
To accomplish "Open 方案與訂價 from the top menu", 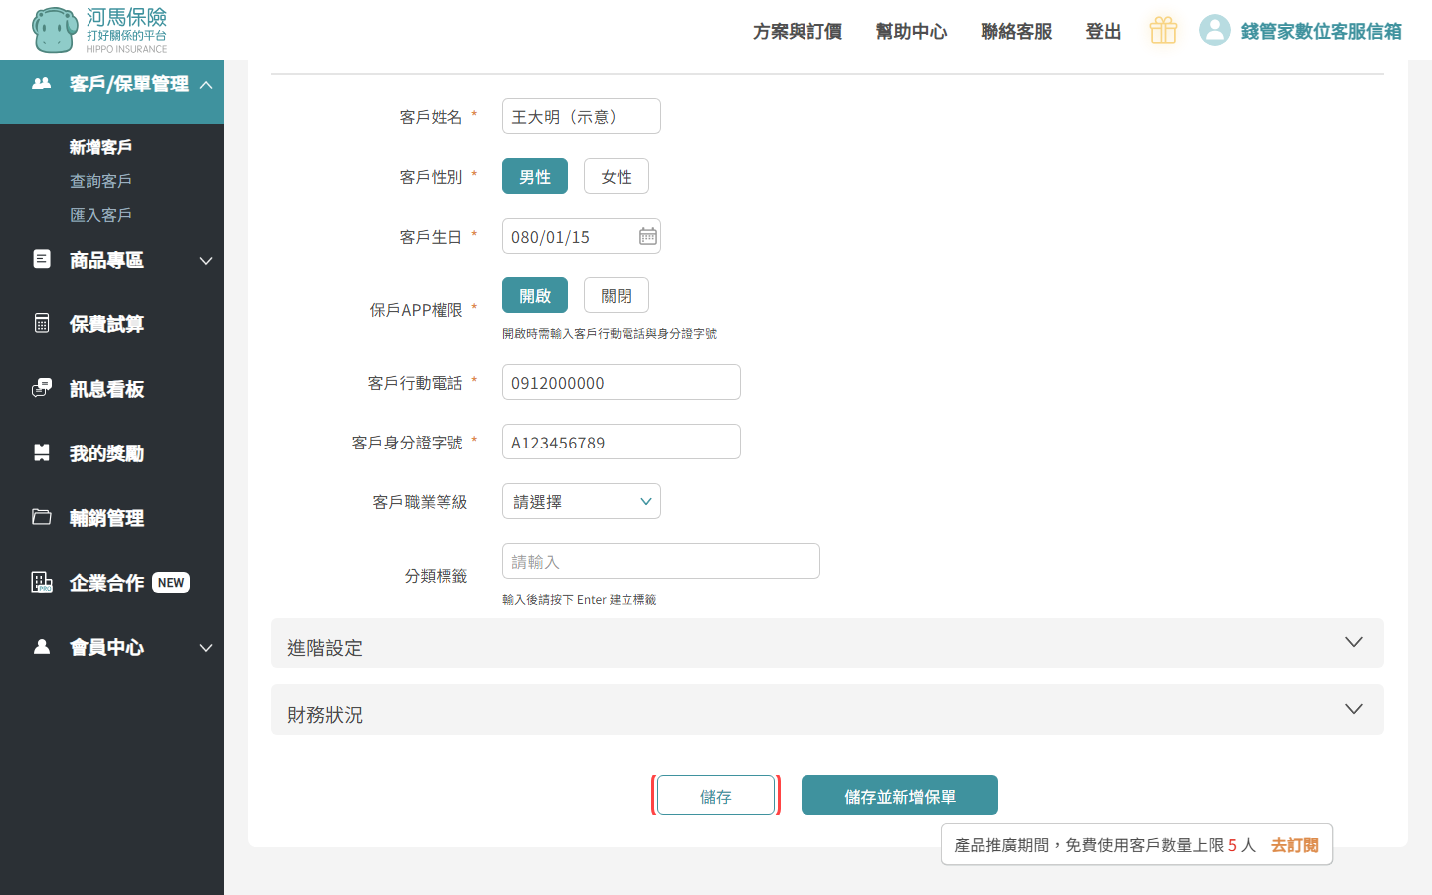I will [797, 31].
